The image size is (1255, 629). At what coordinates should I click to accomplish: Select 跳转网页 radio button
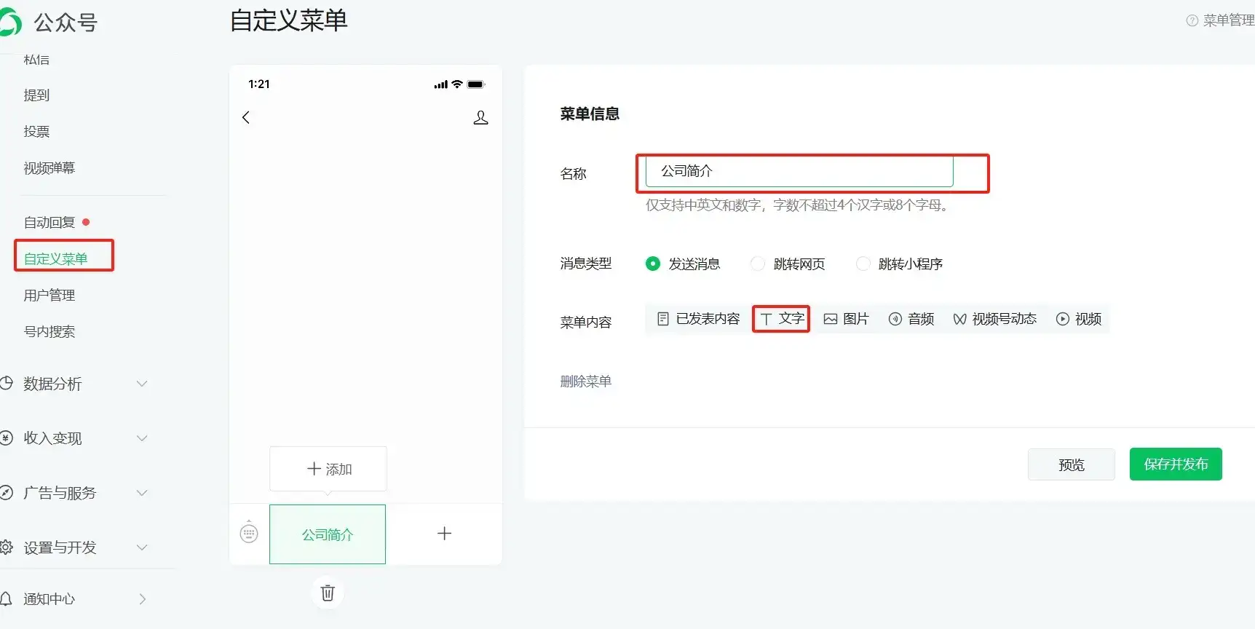coord(758,264)
